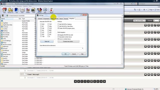
Task: Switch to the Security tab
Action: pyautogui.click(x=66, y=18)
